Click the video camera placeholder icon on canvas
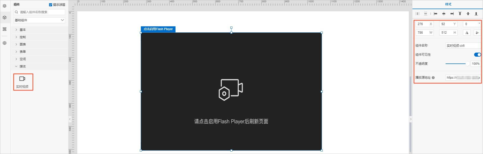Screen dimensions: 483x154 (x=231, y=90)
